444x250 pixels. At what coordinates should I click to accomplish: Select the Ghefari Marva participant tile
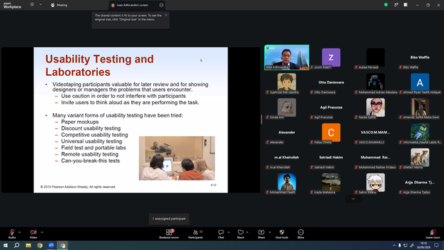pos(420,158)
